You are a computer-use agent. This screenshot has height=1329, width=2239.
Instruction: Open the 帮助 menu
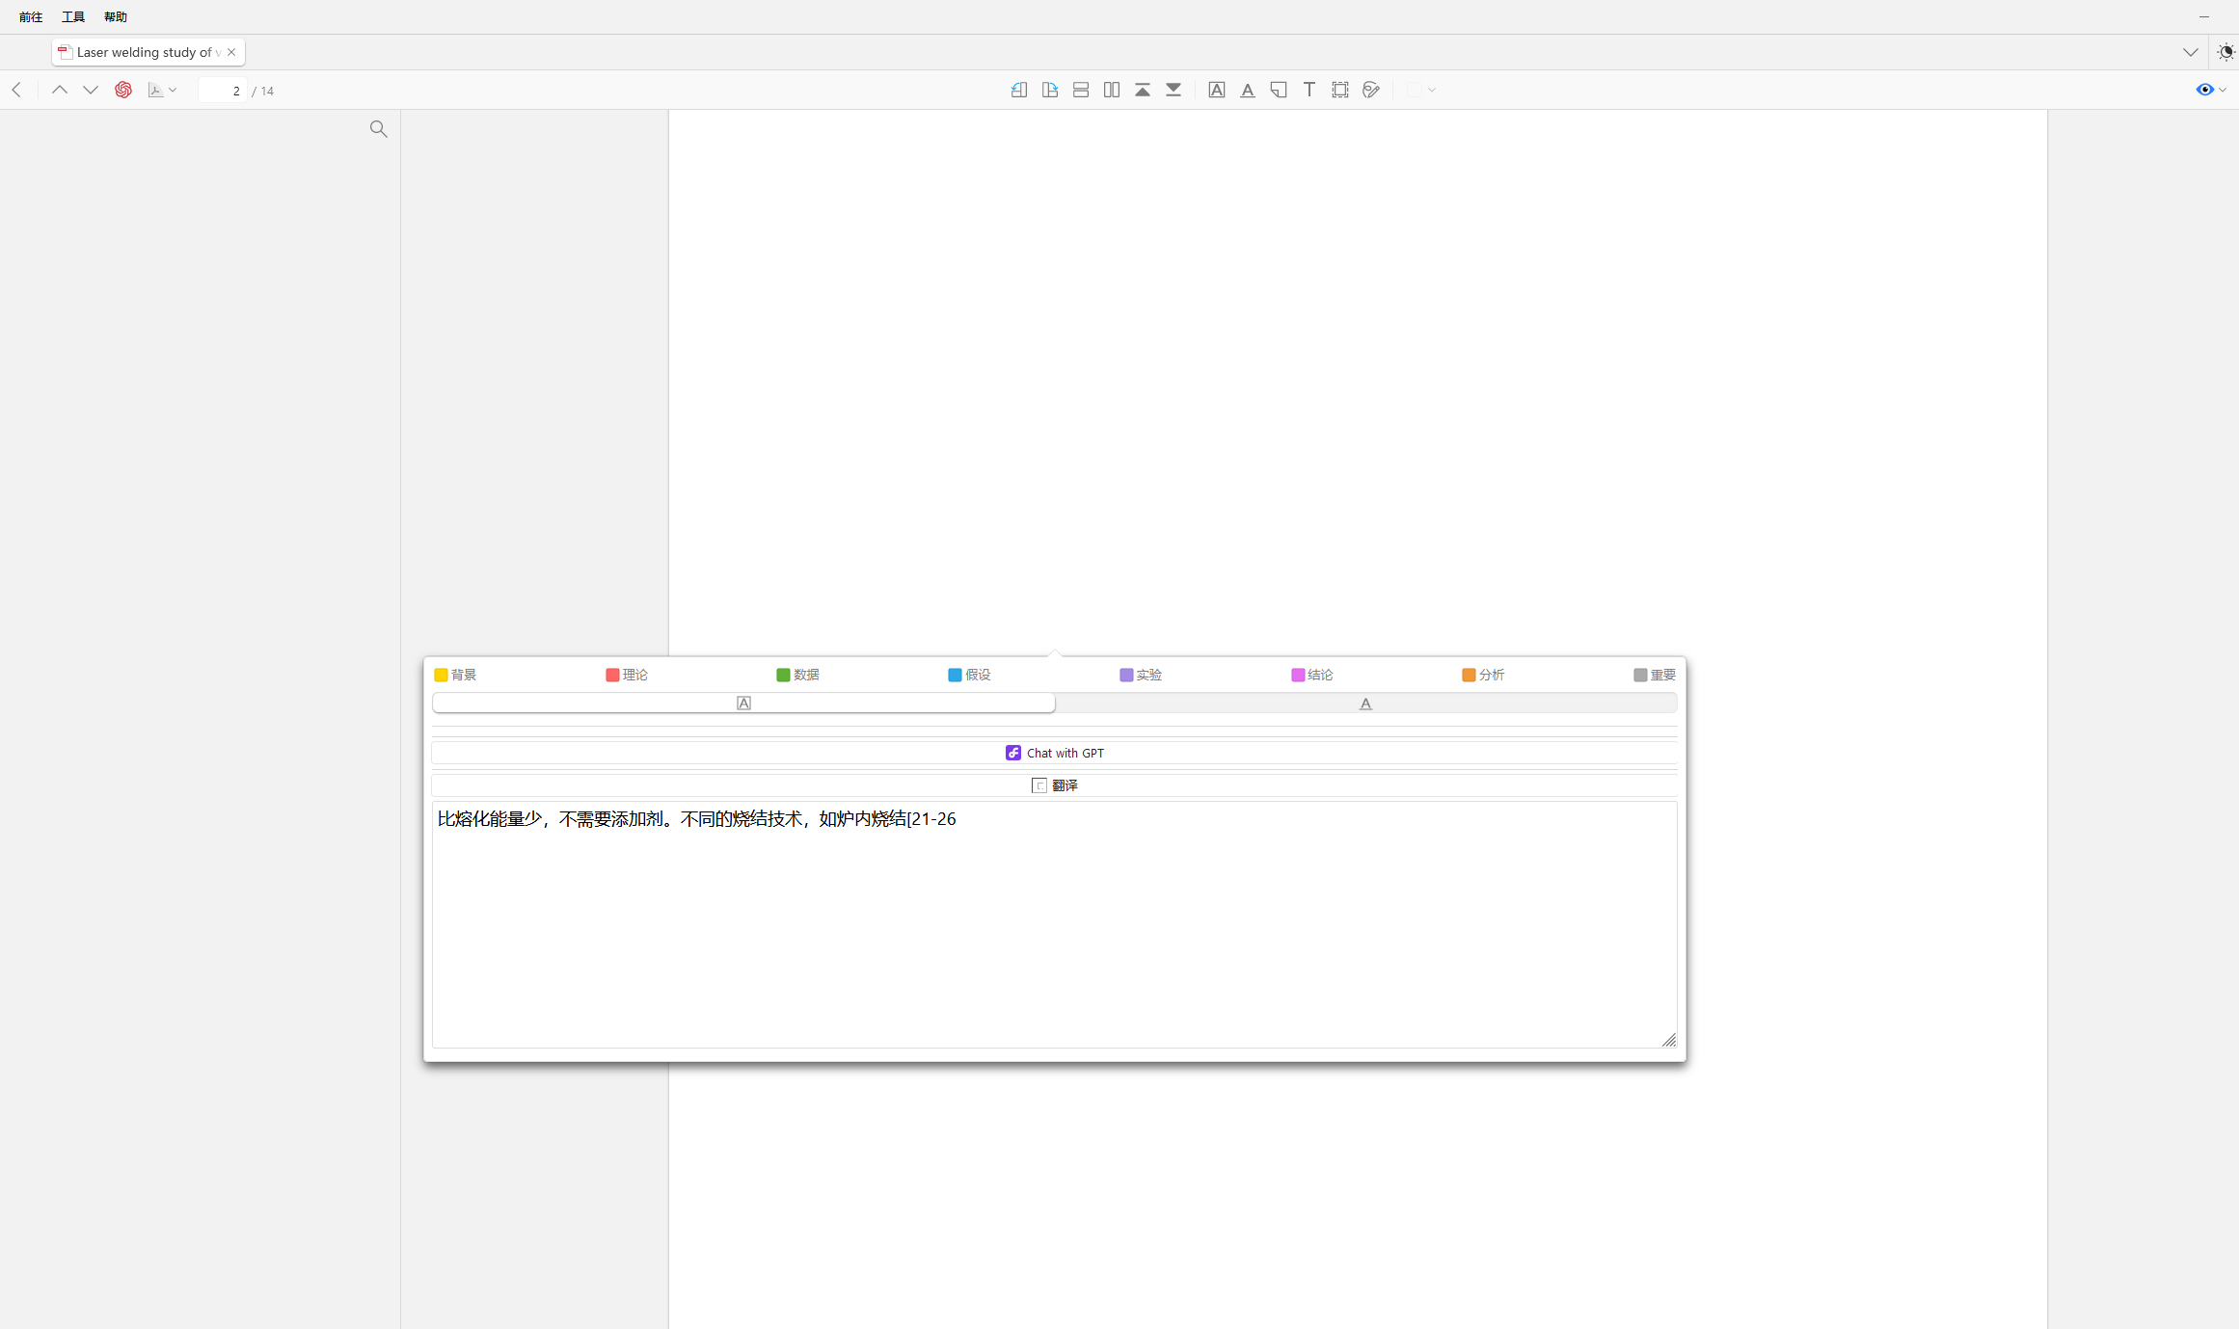click(x=116, y=16)
